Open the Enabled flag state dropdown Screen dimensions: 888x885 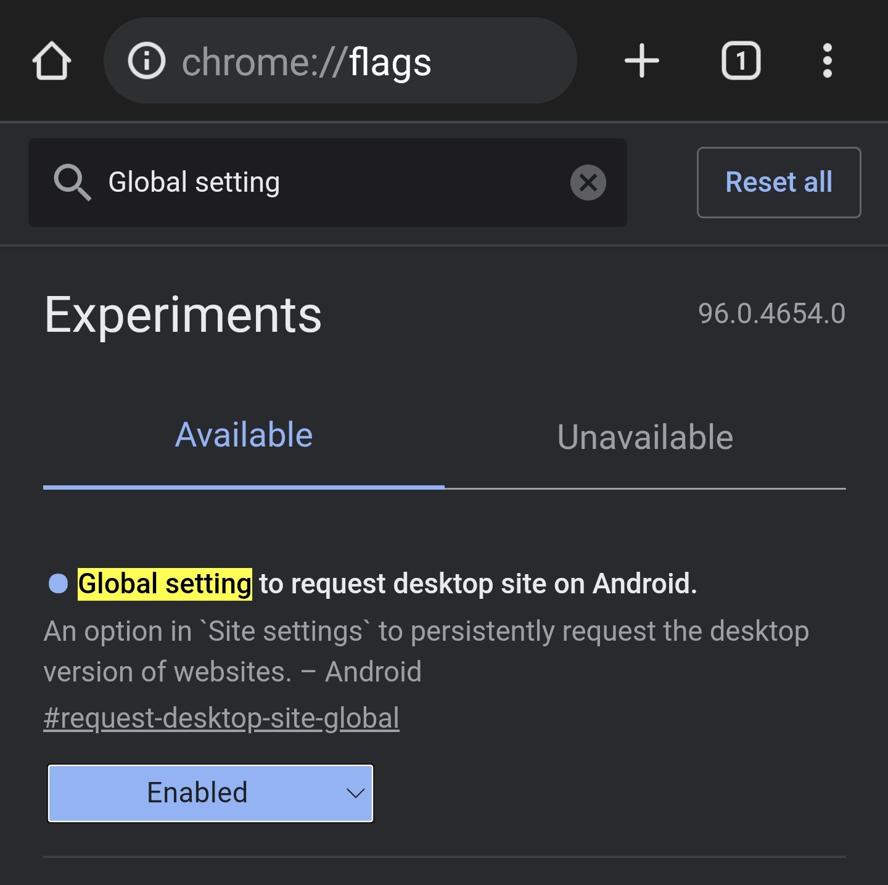tap(210, 794)
